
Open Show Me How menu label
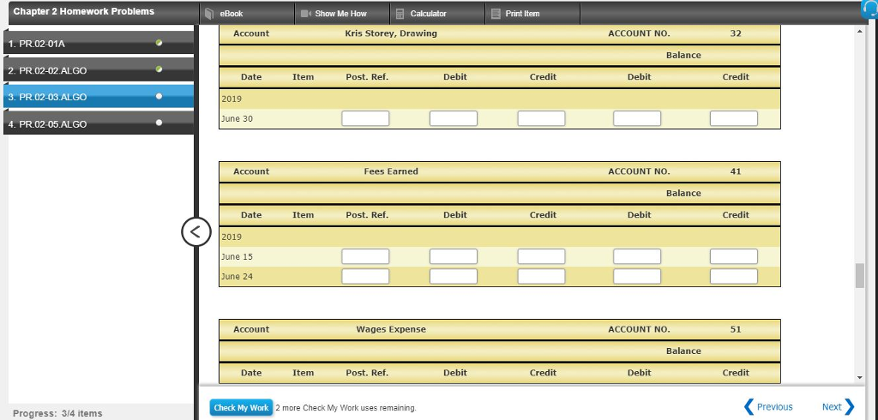(341, 14)
